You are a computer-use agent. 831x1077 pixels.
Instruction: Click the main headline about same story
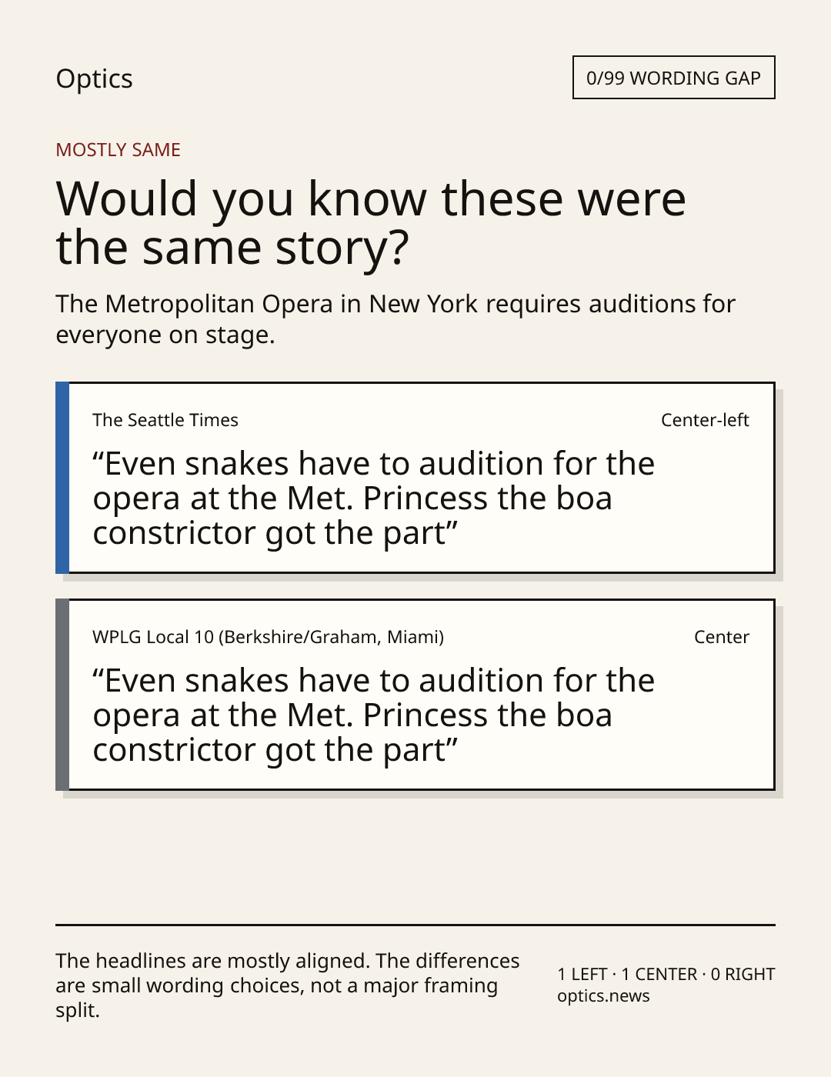(x=371, y=222)
